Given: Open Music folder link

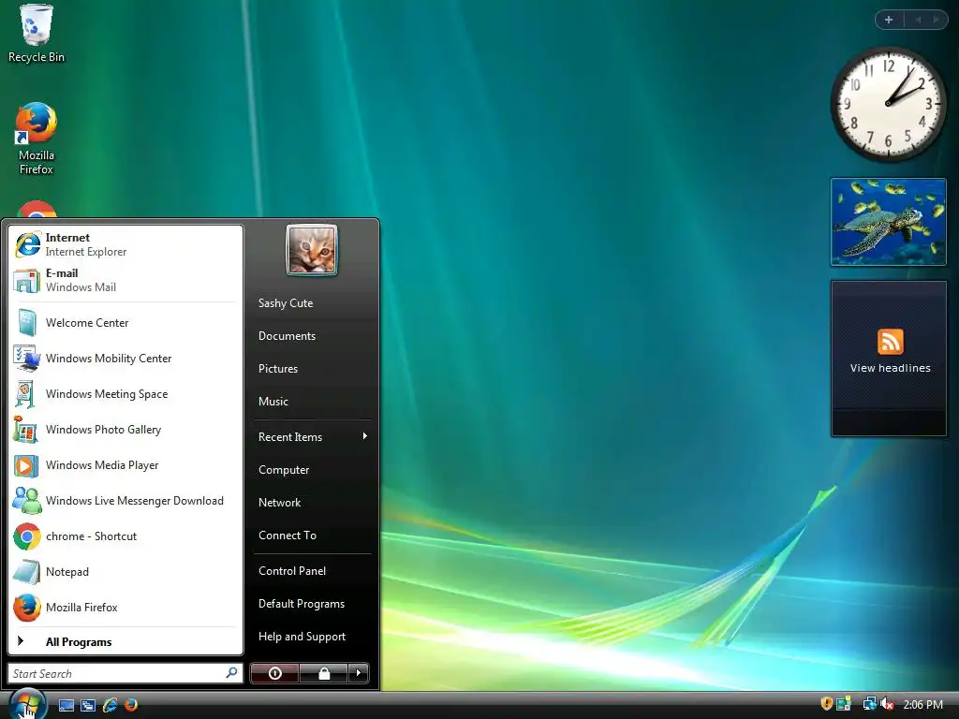Looking at the screenshot, I should [x=313, y=401].
